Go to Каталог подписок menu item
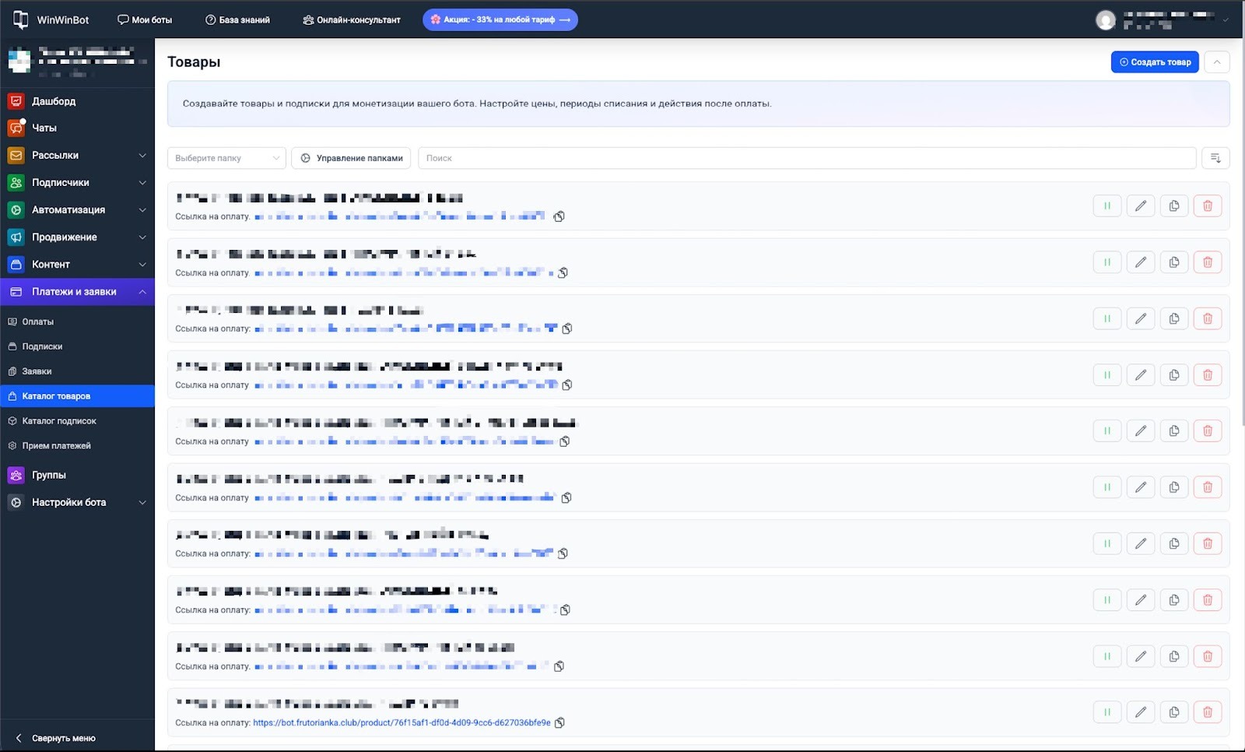Image resolution: width=1245 pixels, height=752 pixels. pyautogui.click(x=59, y=421)
